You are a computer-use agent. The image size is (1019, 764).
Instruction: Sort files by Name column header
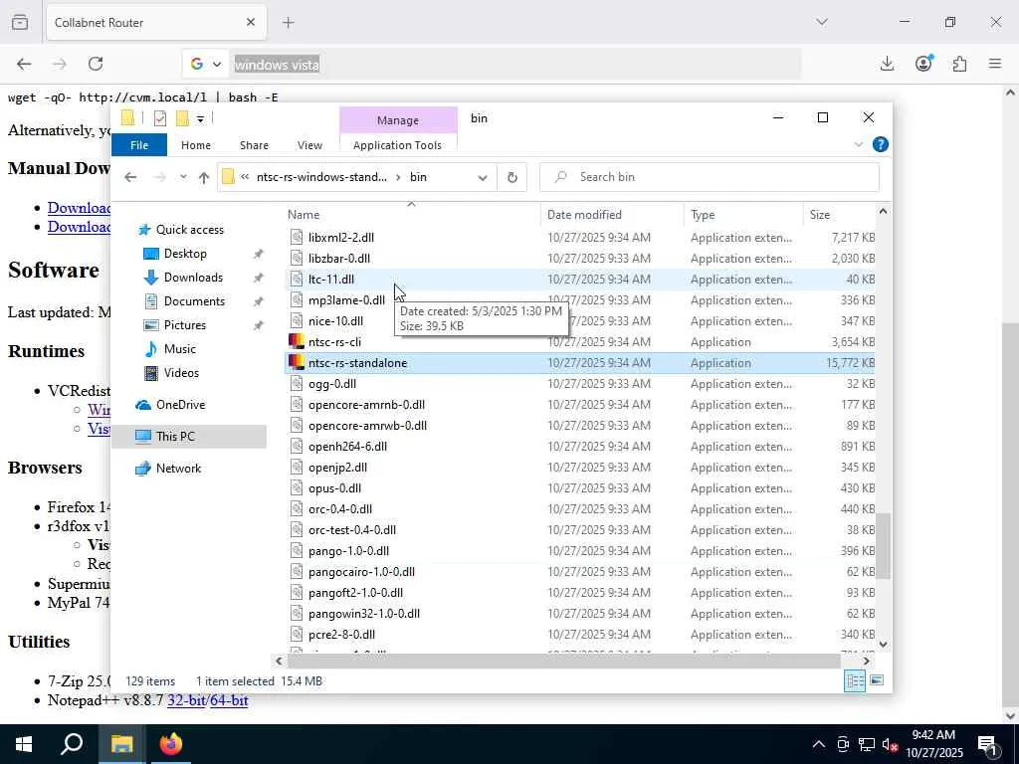(413, 215)
